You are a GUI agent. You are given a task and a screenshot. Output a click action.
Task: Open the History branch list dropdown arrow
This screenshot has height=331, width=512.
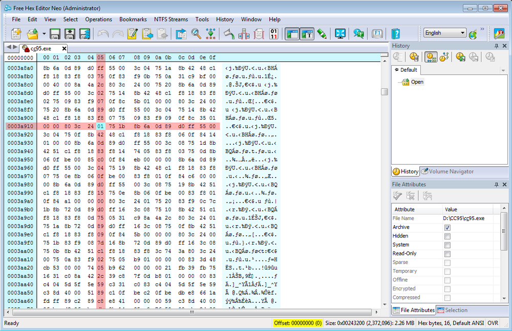[503, 70]
